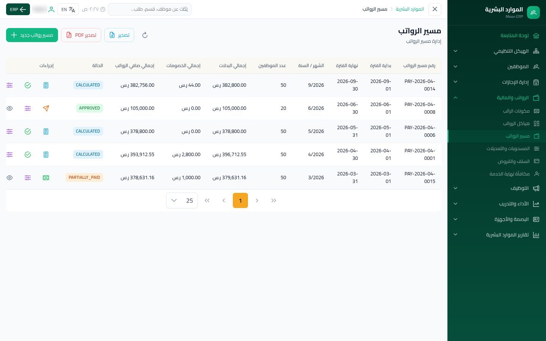
Task: Open السلف والقروض sidebar item
Action: (497, 161)
